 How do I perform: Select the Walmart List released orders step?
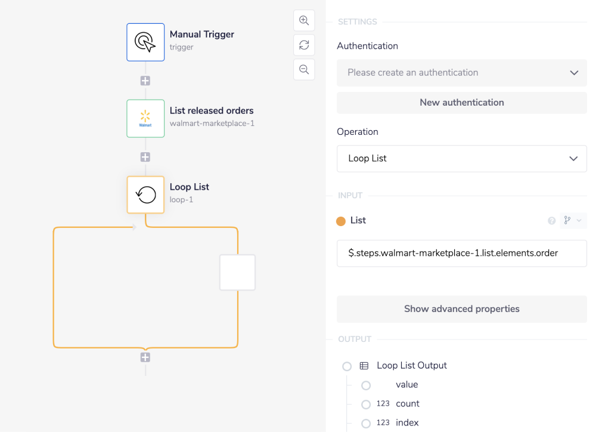[x=145, y=119]
